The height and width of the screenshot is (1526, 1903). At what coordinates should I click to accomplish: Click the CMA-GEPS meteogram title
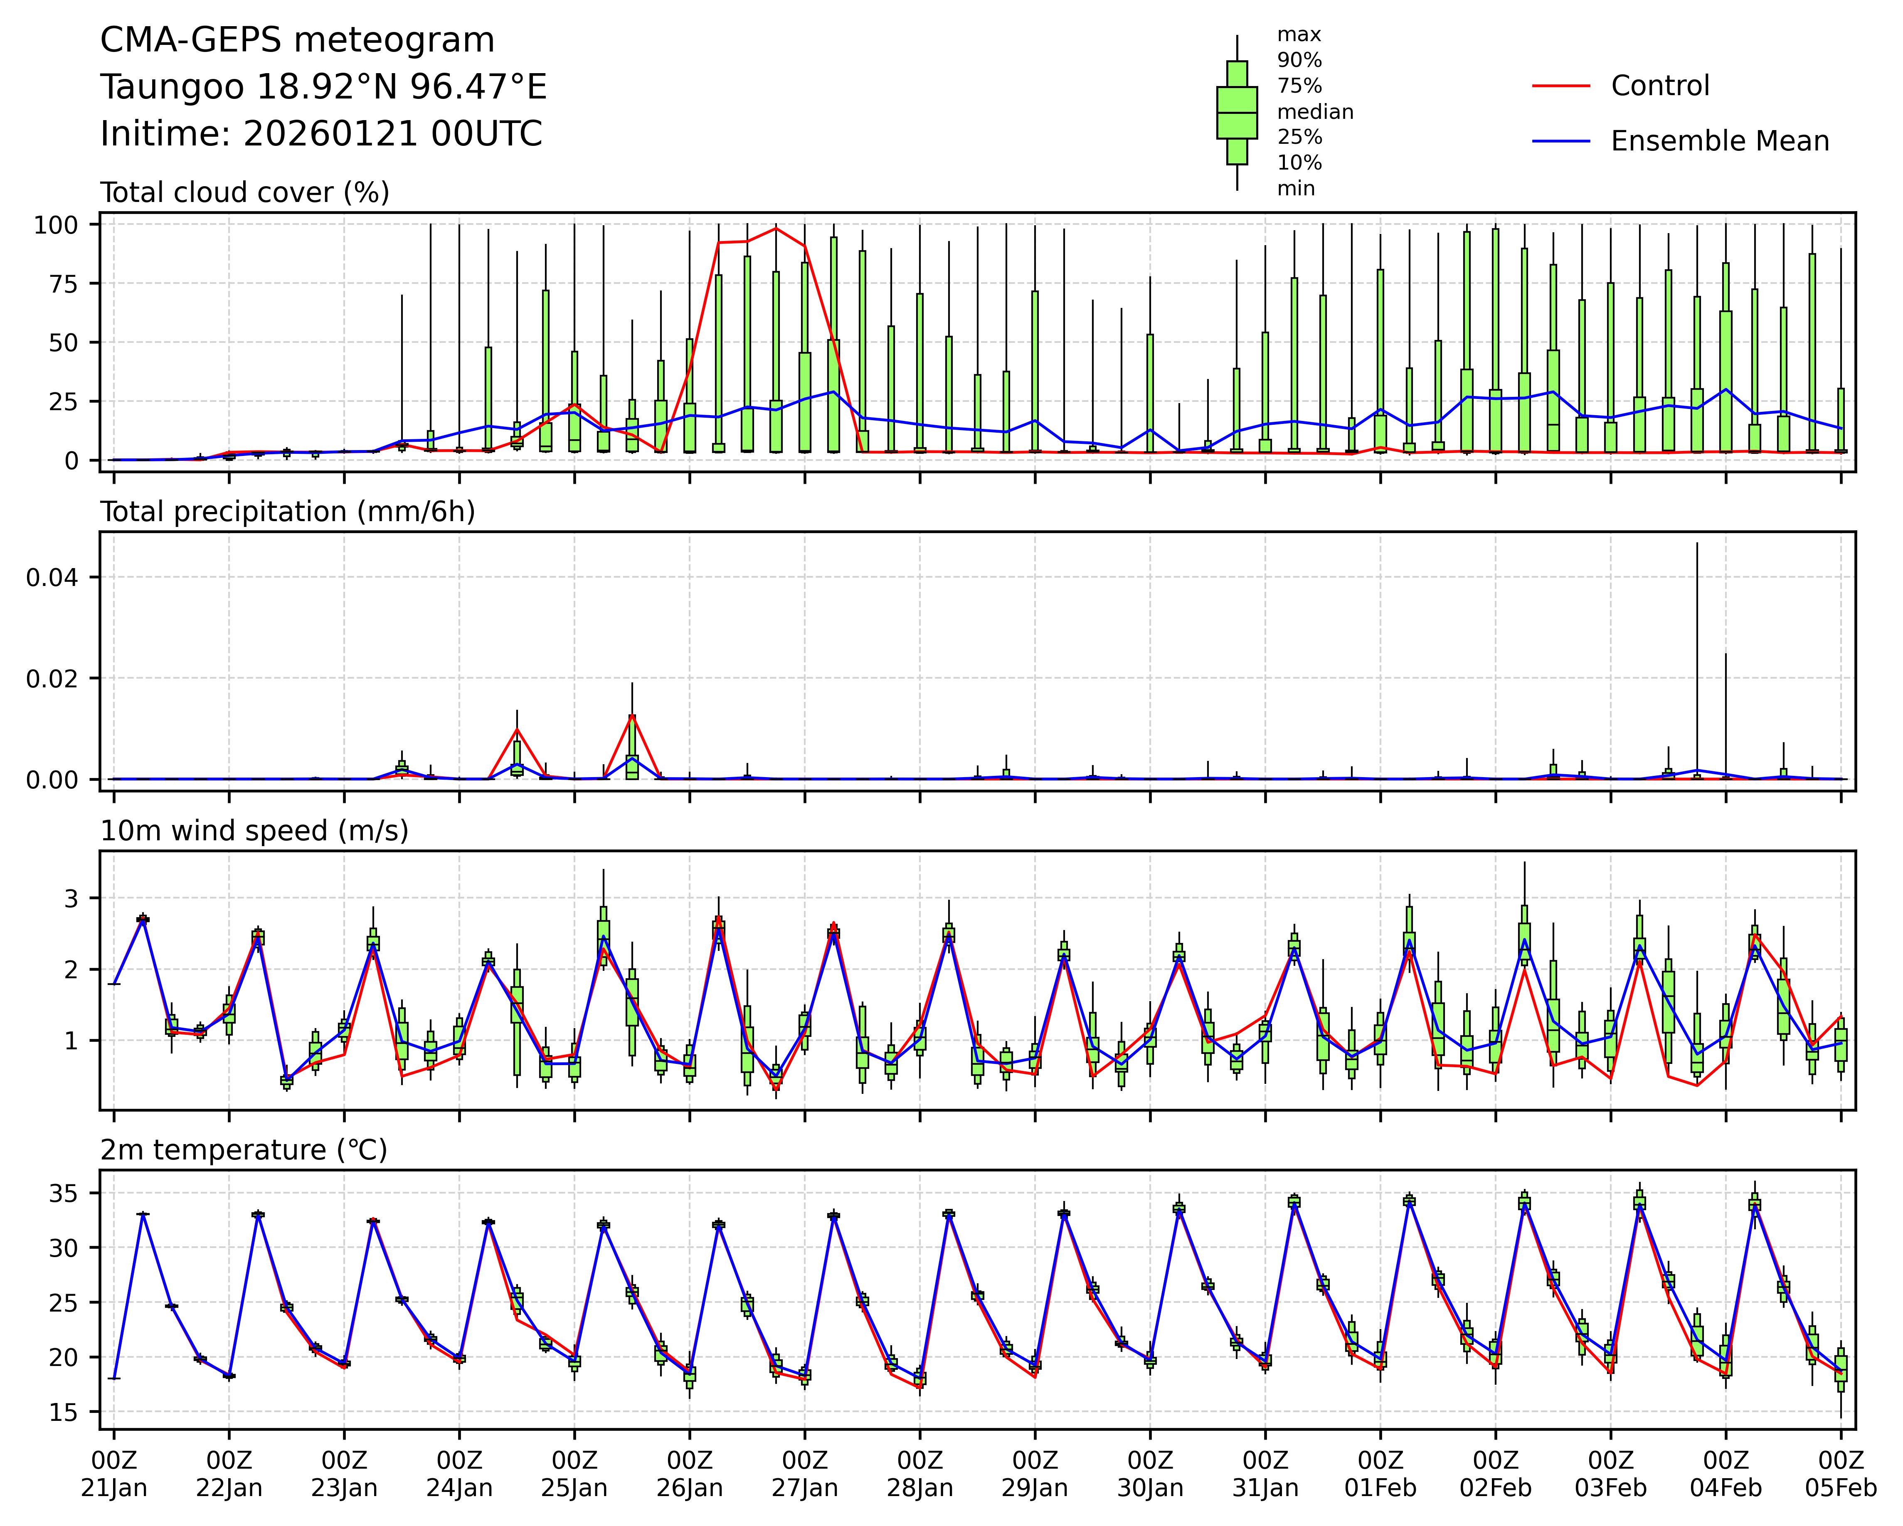click(298, 41)
